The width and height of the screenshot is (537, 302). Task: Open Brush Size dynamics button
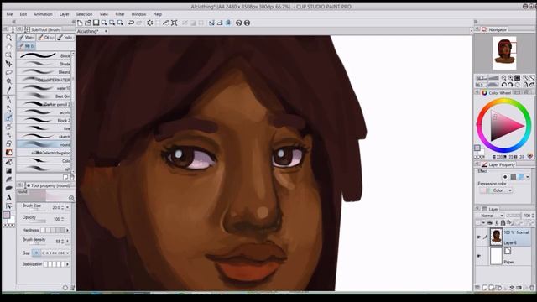click(x=67, y=207)
